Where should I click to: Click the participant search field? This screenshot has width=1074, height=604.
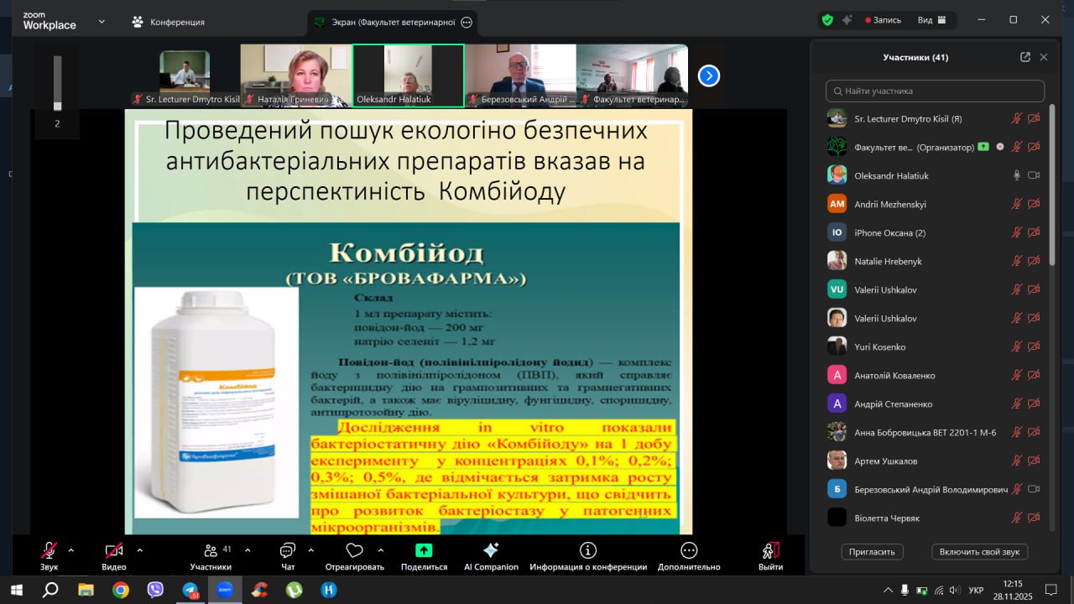(935, 91)
